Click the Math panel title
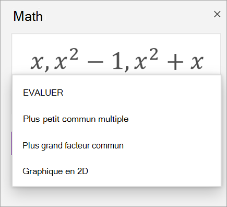227x207 pixels. pos(28,16)
